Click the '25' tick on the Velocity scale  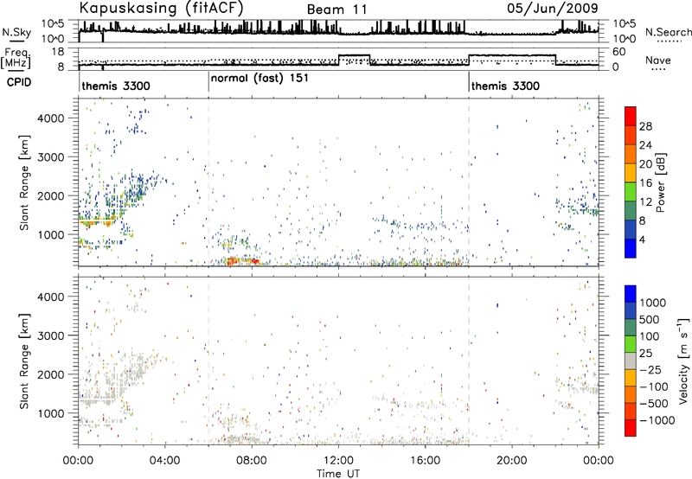coord(646,353)
